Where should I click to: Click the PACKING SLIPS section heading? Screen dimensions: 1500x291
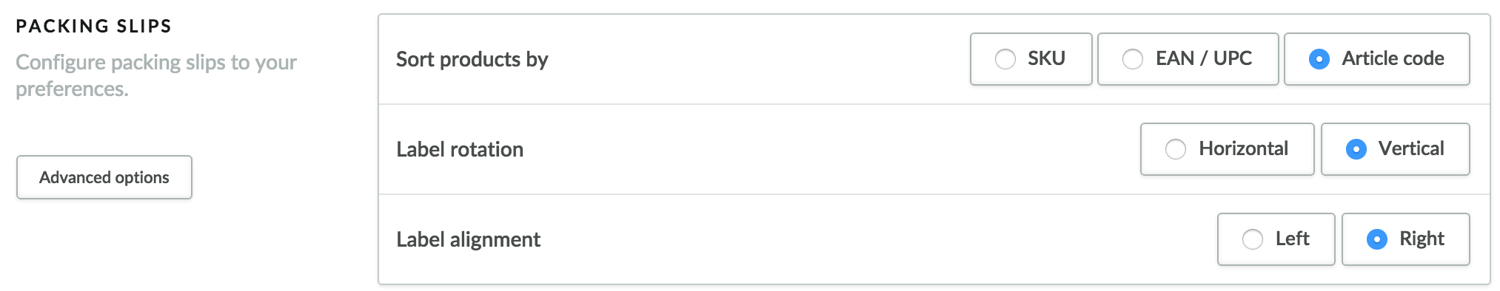pyautogui.click(x=94, y=26)
